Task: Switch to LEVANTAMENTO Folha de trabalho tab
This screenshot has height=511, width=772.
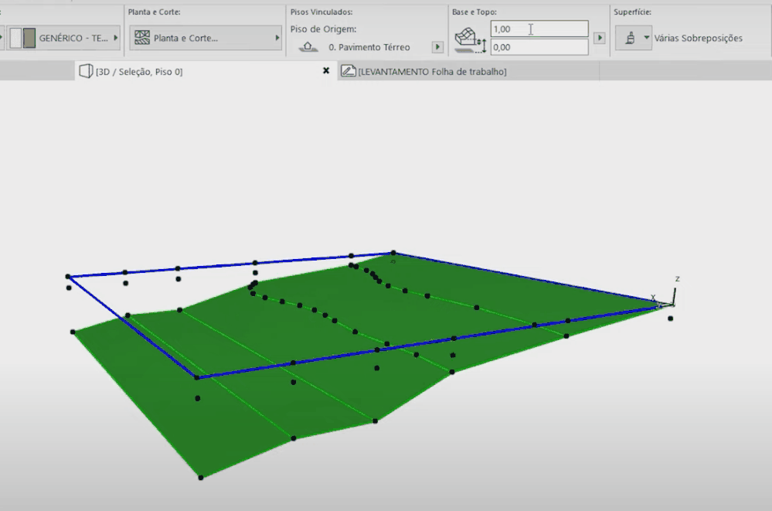Action: click(x=432, y=71)
